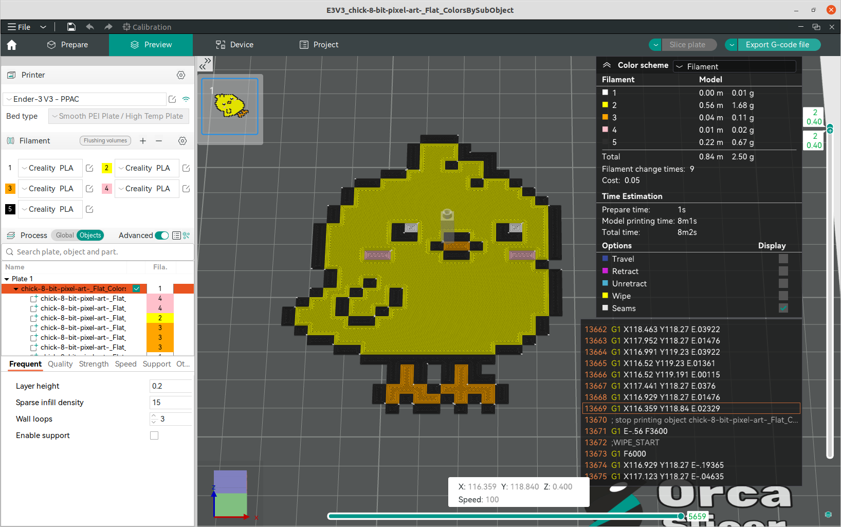Open the Quality settings tab
Viewport: 841px width, 527px height.
point(60,364)
